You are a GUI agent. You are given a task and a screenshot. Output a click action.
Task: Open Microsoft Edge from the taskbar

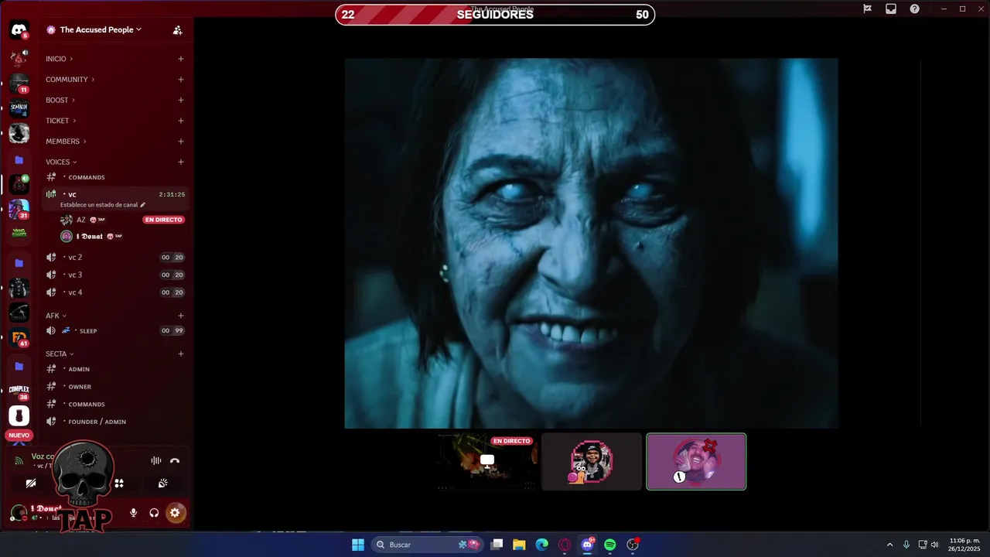coord(542,545)
